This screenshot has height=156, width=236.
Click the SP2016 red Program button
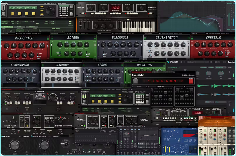tap(191, 81)
